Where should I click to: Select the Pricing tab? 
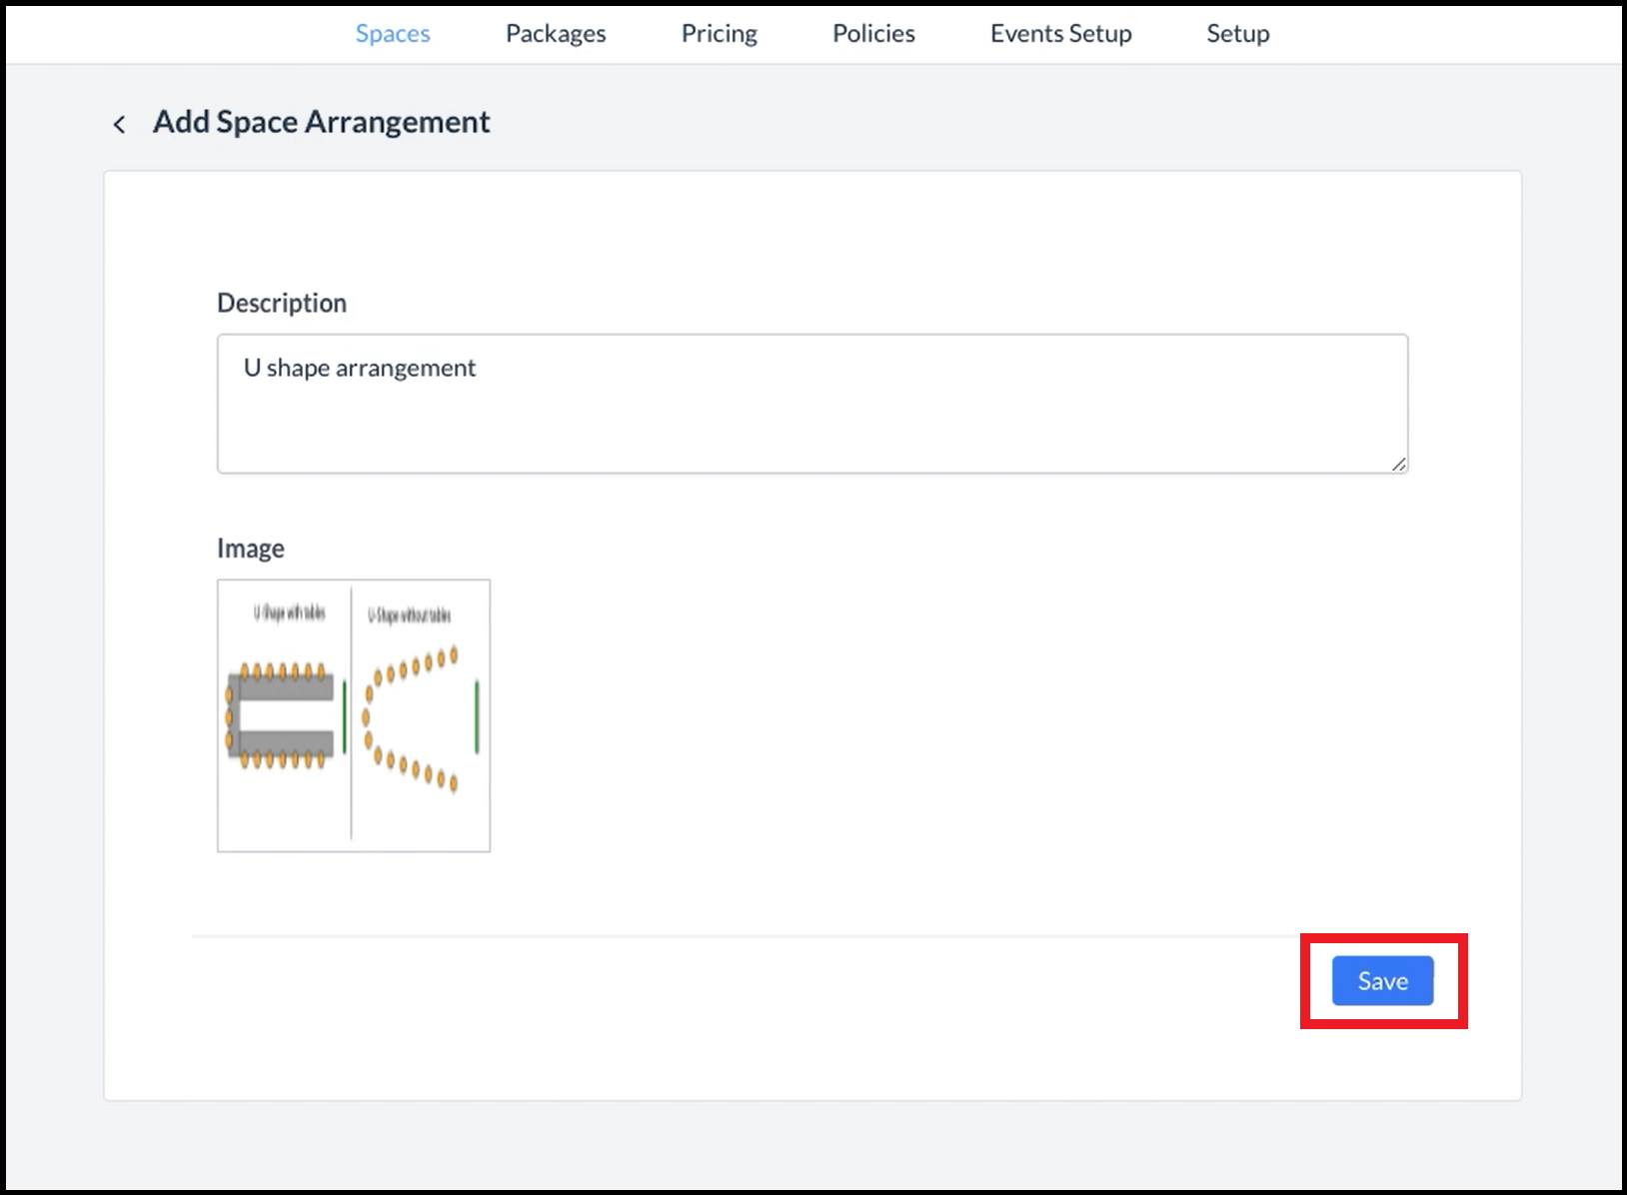tap(719, 33)
